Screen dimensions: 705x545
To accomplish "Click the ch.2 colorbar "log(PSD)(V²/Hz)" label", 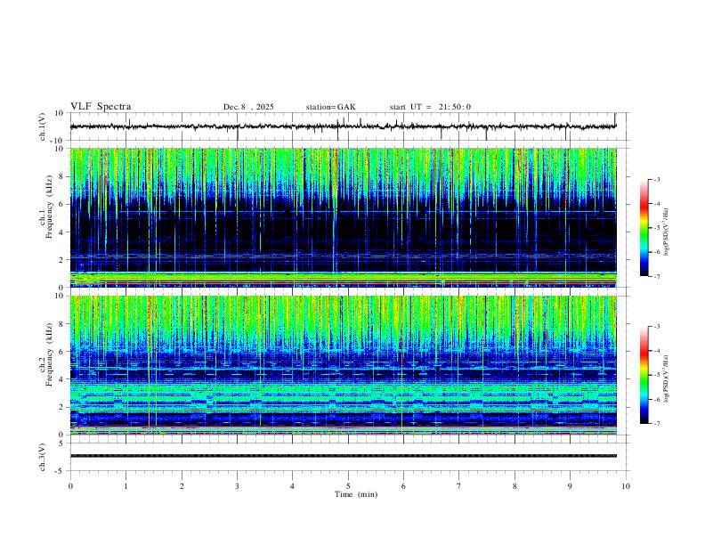I will pos(667,378).
